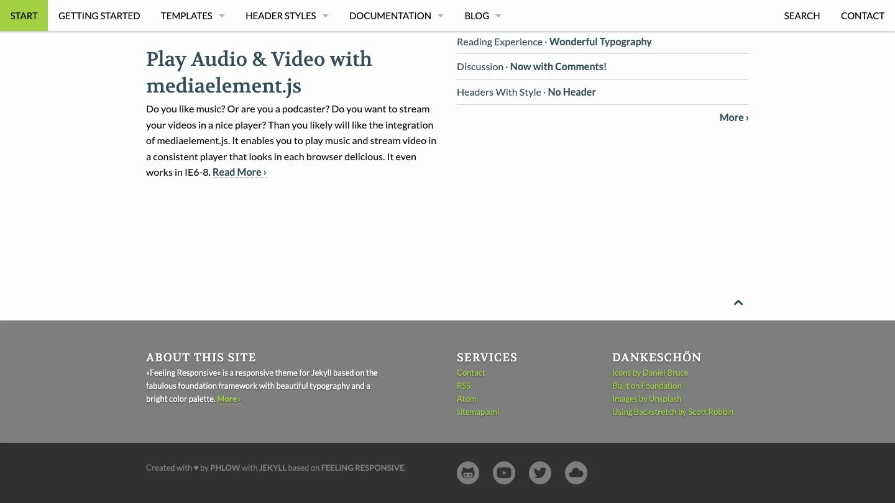Click the More link under the post list

pos(734,117)
